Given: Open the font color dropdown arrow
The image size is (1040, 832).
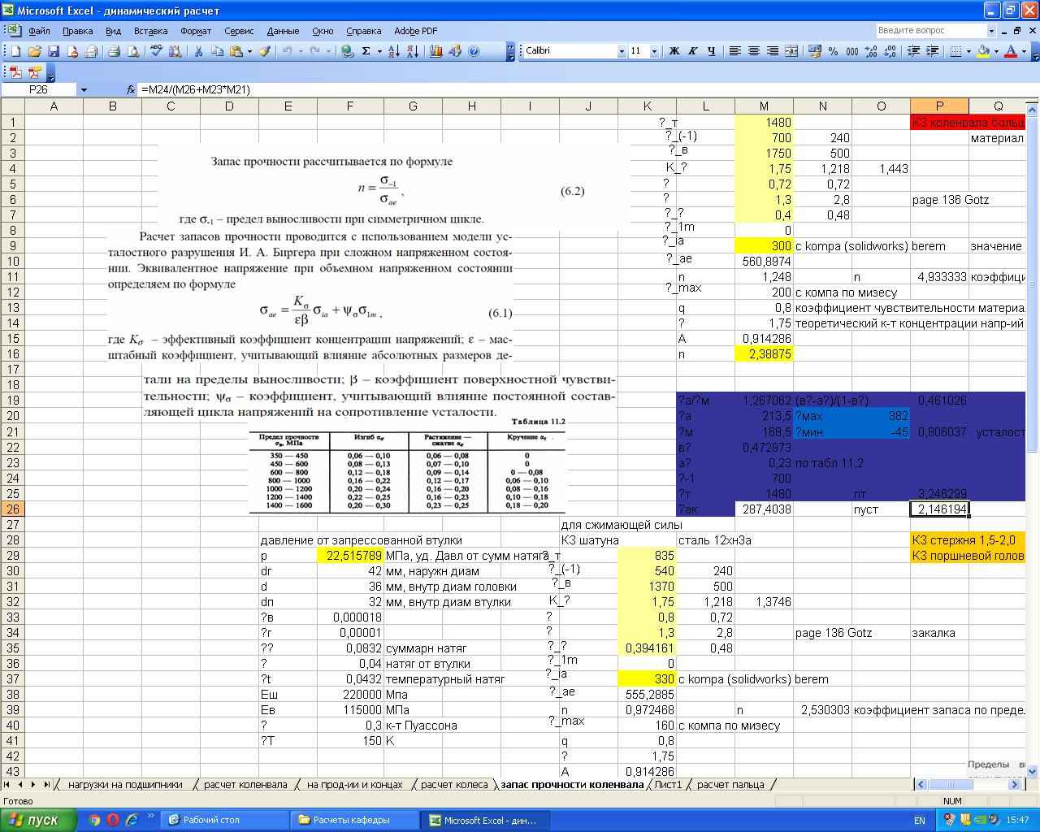Looking at the screenshot, I should pos(1024,50).
